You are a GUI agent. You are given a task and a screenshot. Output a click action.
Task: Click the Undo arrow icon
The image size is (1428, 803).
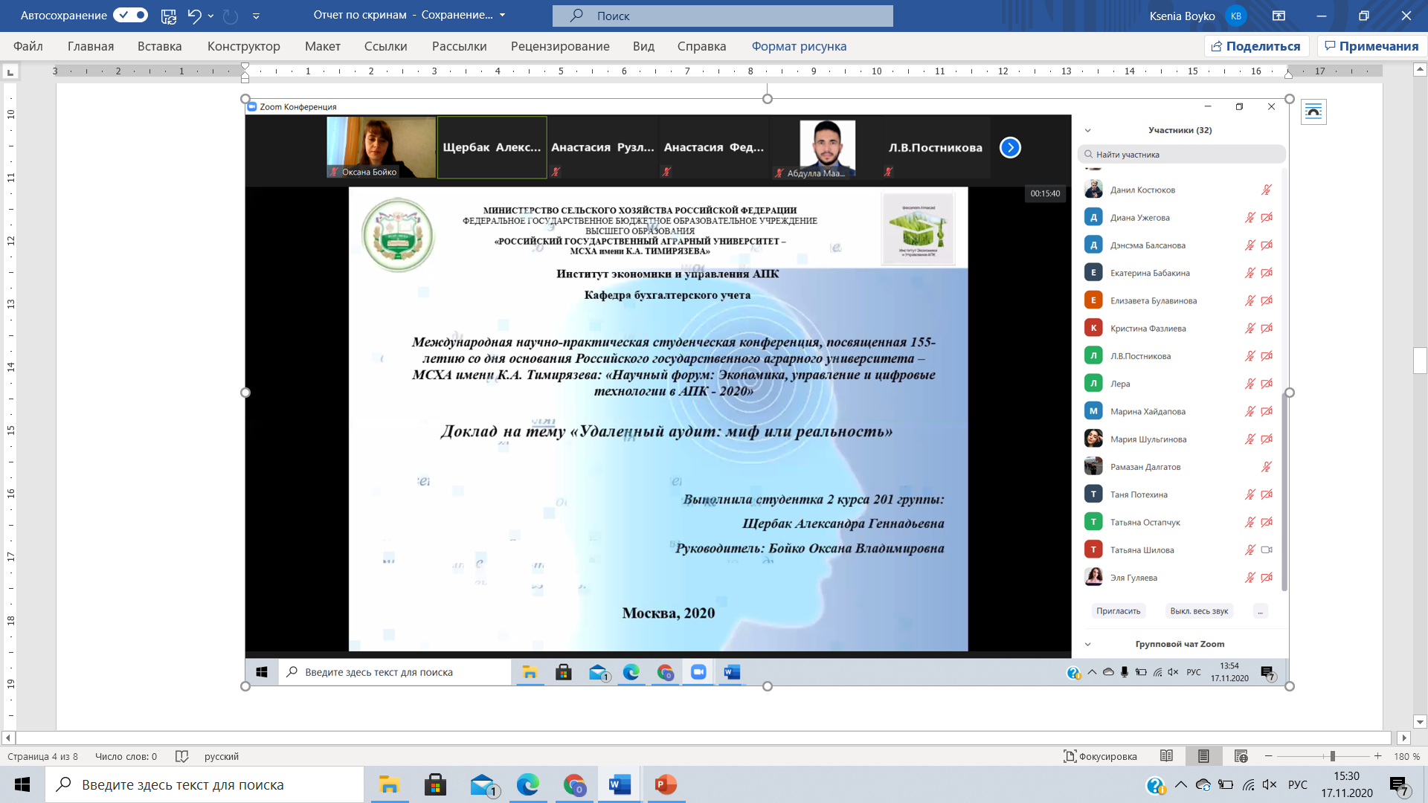tap(194, 16)
